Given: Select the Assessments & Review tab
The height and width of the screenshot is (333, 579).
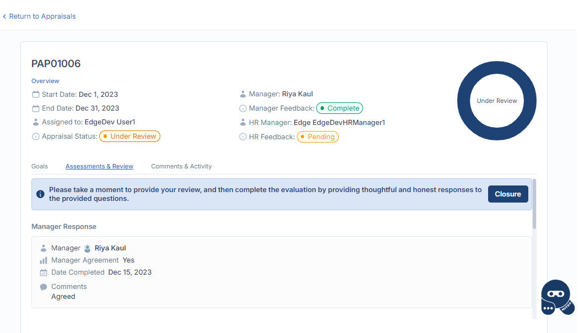Looking at the screenshot, I should (x=99, y=166).
